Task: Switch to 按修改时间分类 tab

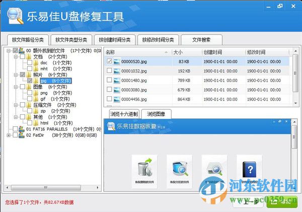Action: click(158, 40)
